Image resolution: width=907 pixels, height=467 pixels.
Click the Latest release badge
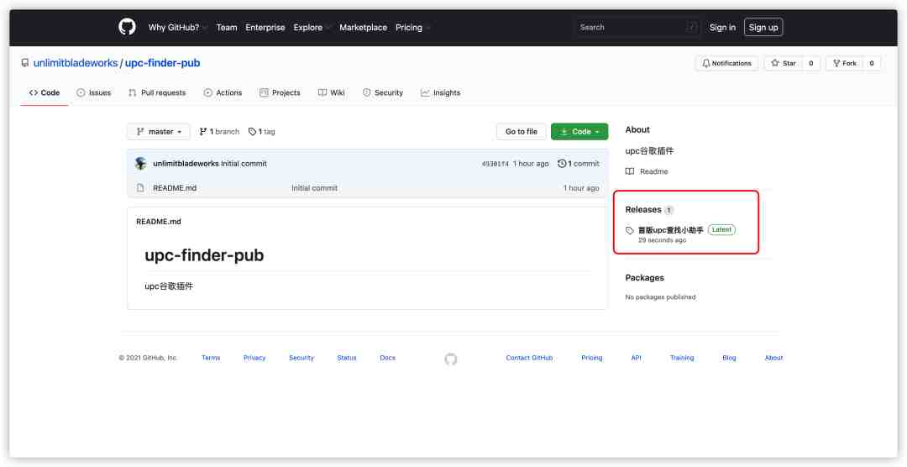point(721,230)
